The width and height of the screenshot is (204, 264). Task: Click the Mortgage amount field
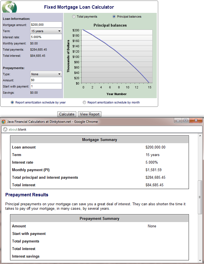(46, 25)
